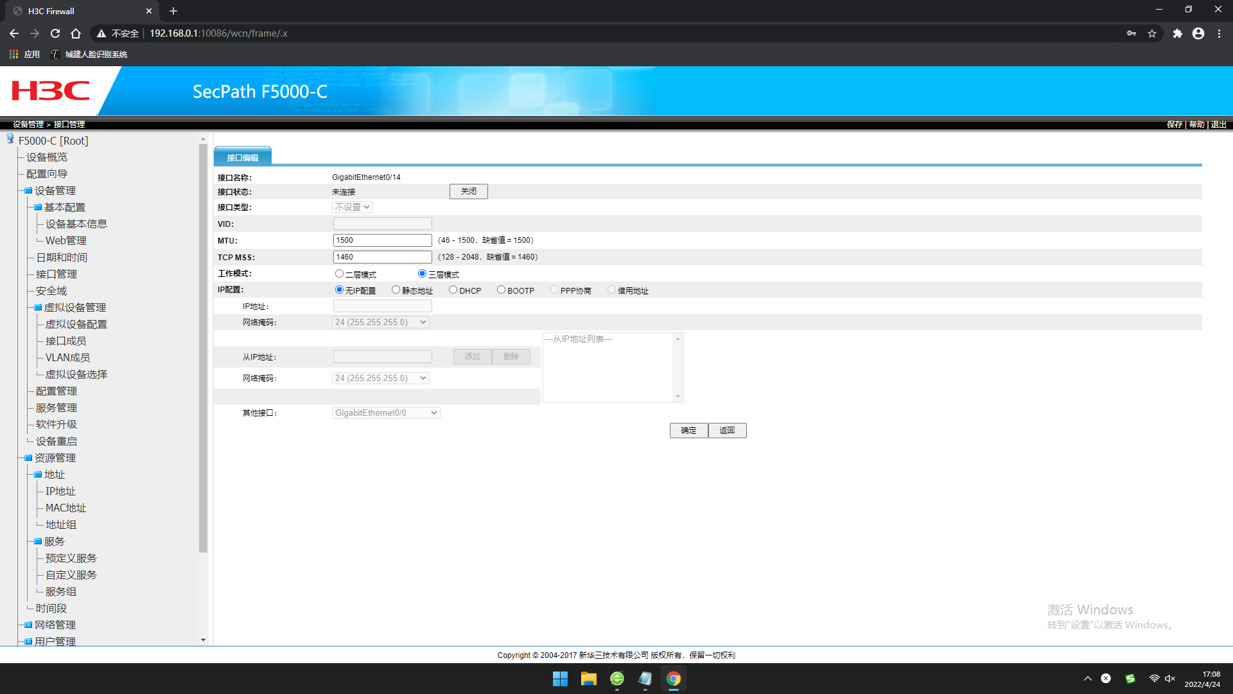The image size is (1233, 694).
Task: Expand the 网络管理 tree node
Action: click(28, 625)
